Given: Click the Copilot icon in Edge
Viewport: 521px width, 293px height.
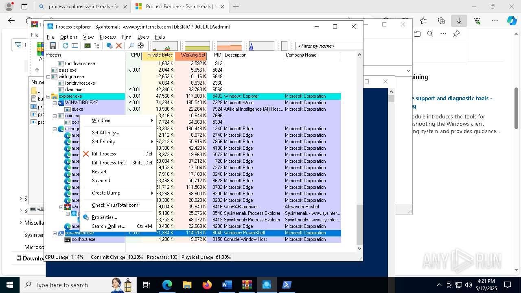Looking at the screenshot, I should 512,21.
